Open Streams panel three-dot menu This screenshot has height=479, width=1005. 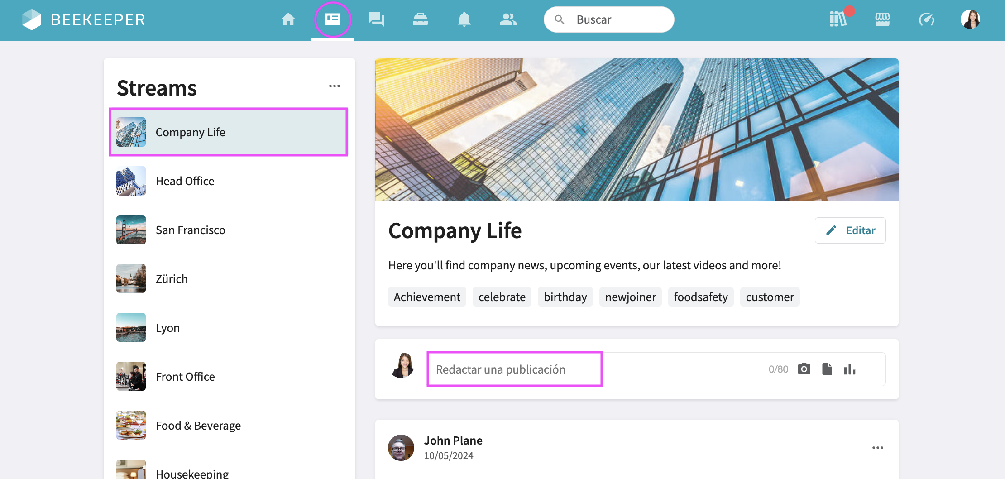click(334, 86)
